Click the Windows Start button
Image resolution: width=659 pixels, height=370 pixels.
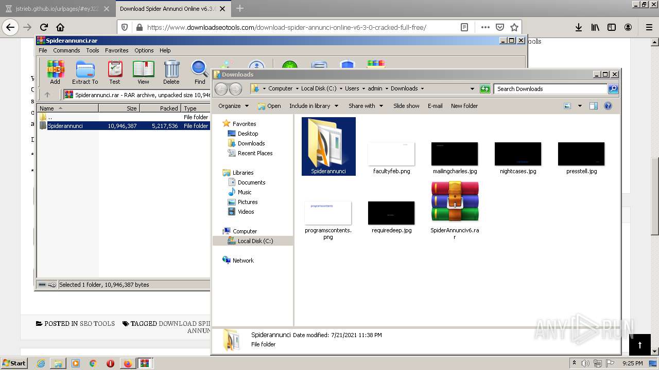14,363
